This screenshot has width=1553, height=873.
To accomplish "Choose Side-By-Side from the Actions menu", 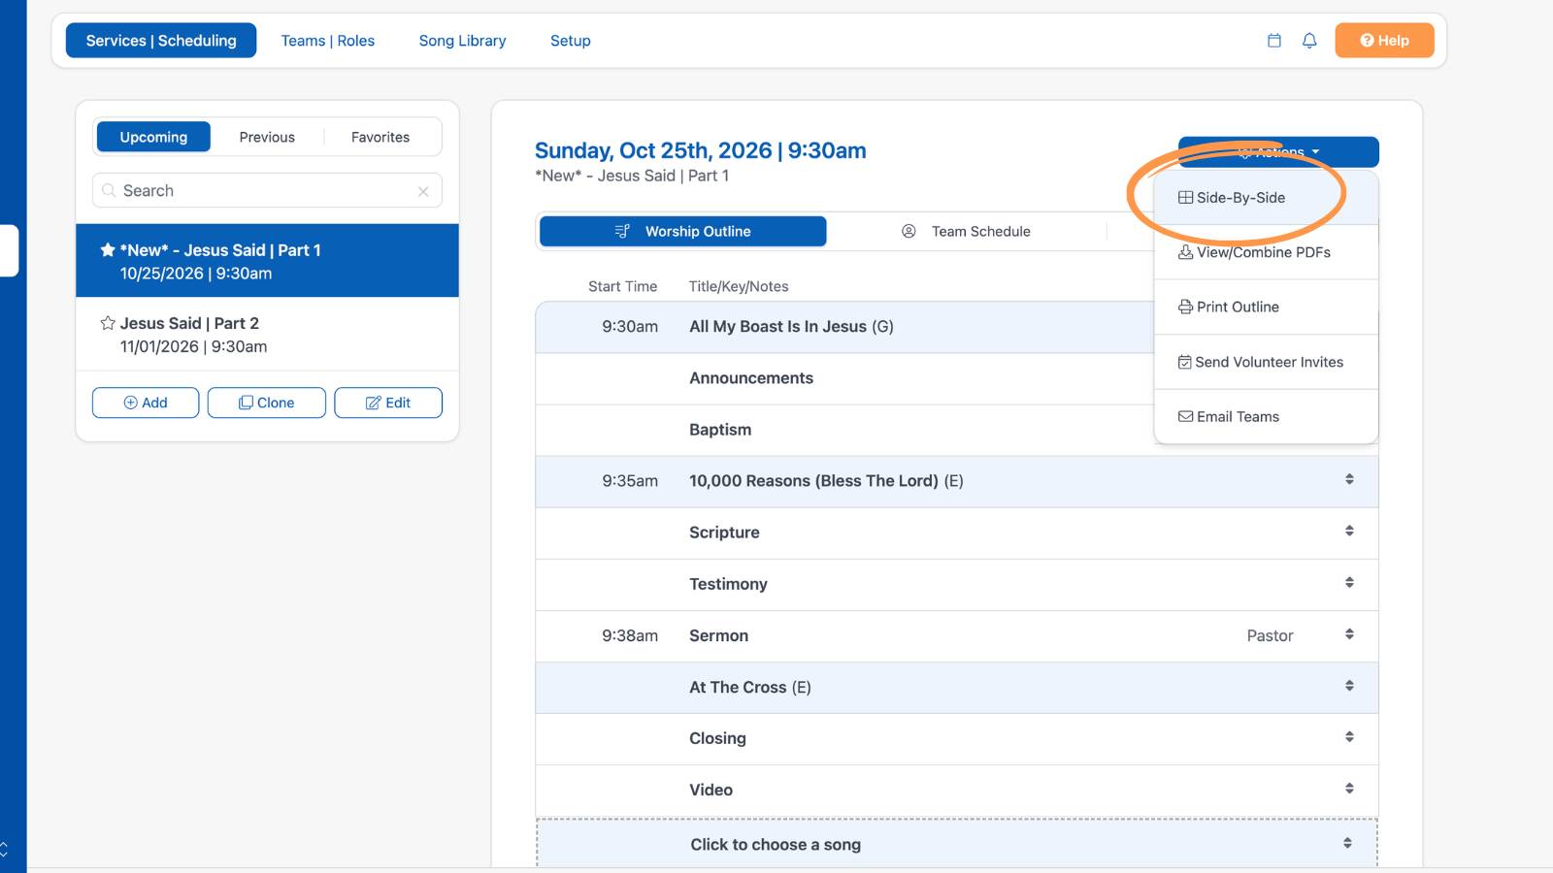I will click(x=1266, y=198).
